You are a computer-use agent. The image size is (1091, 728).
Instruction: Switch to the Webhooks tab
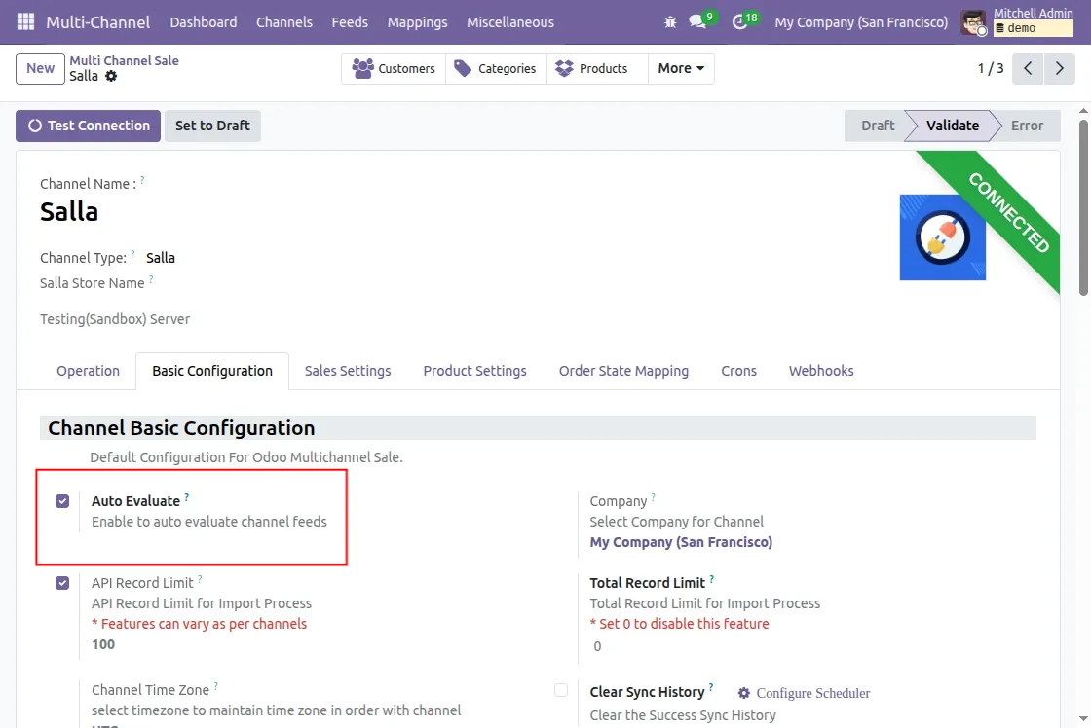coord(820,371)
